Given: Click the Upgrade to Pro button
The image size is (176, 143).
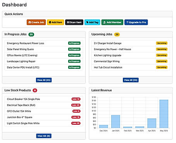Looking at the screenshot, I should click(136, 22).
